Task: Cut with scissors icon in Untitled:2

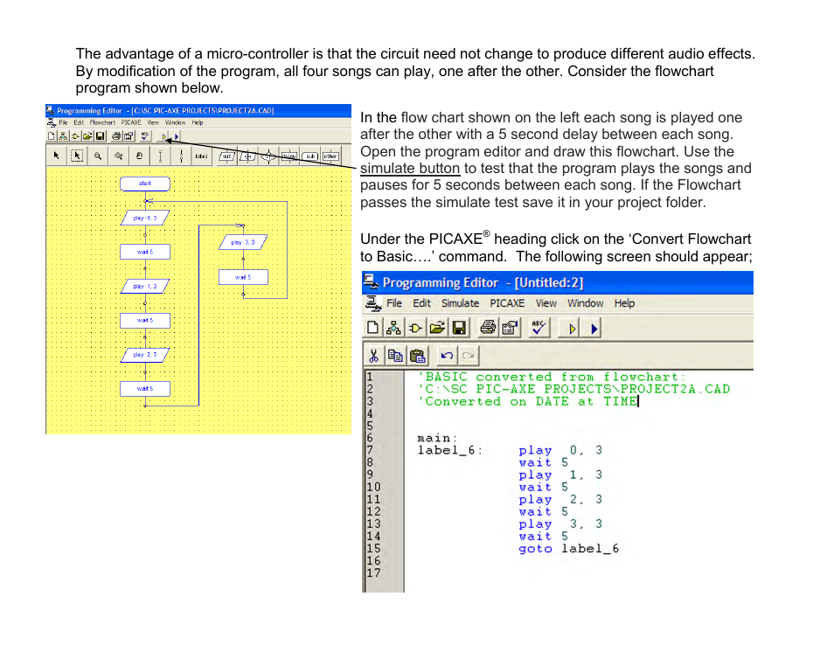Action: pos(374,356)
